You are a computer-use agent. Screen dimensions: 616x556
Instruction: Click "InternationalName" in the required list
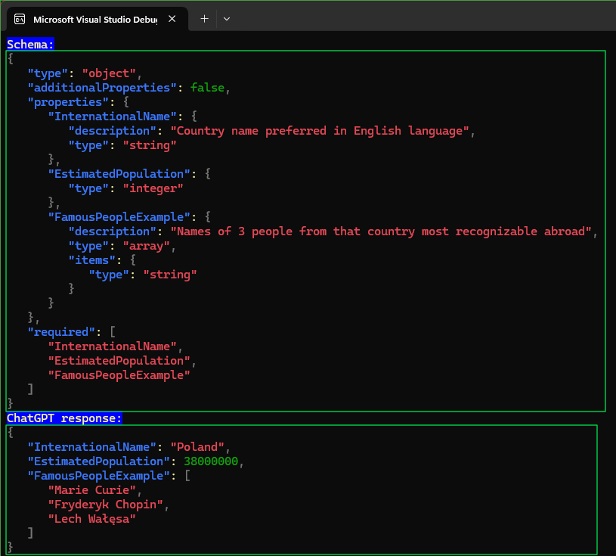113,346
